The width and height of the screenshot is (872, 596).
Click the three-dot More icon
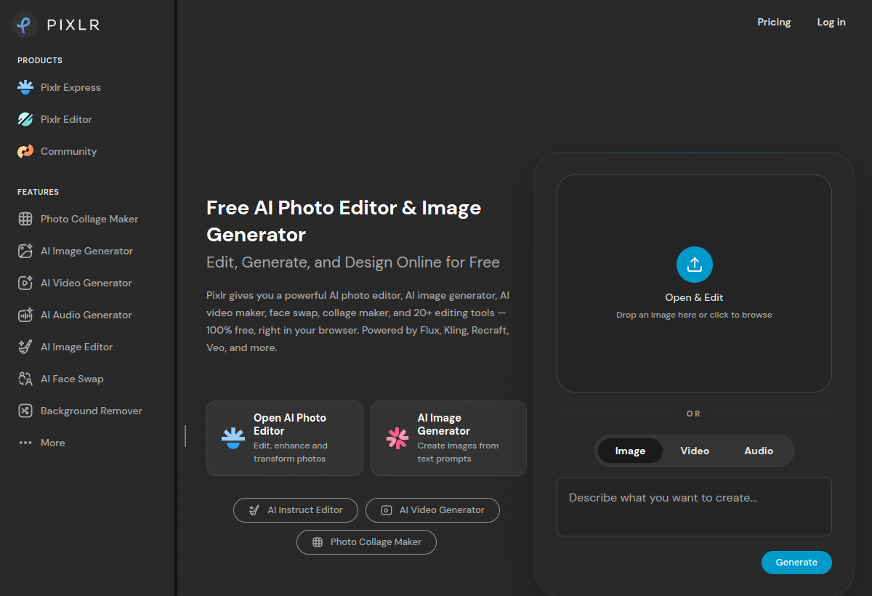pyautogui.click(x=25, y=443)
